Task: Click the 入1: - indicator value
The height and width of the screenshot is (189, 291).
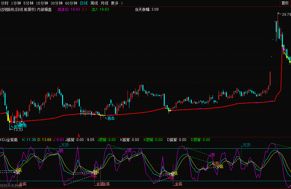Action: tap(86, 9)
